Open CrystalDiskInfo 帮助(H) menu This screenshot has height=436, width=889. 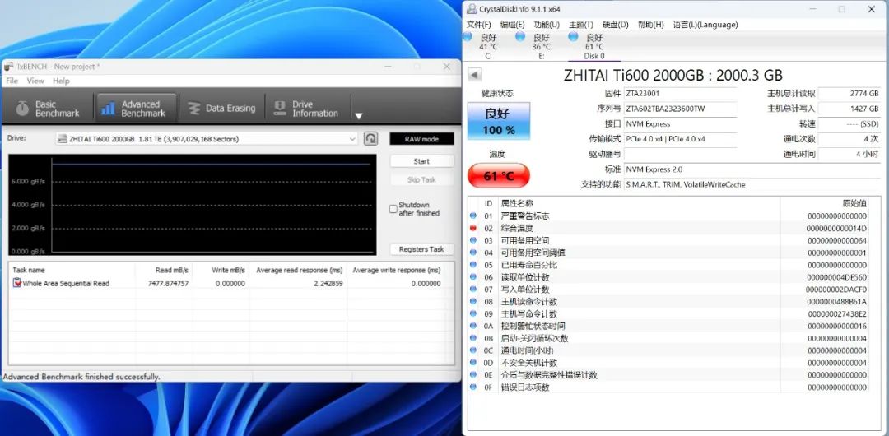coord(650,25)
